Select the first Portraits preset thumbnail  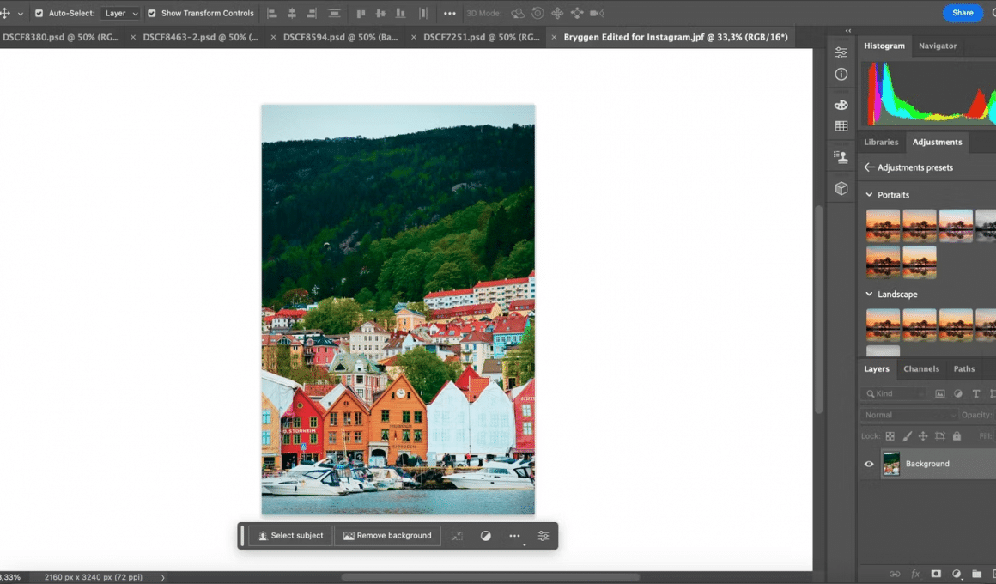point(883,225)
